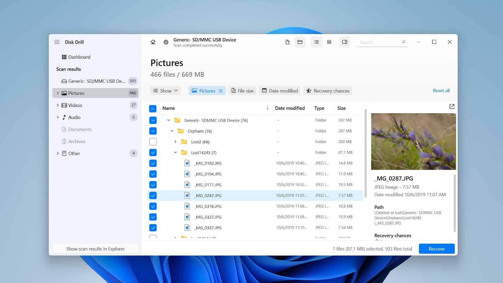Toggle the select-all header checkbox
503x283 pixels.
coord(153,108)
